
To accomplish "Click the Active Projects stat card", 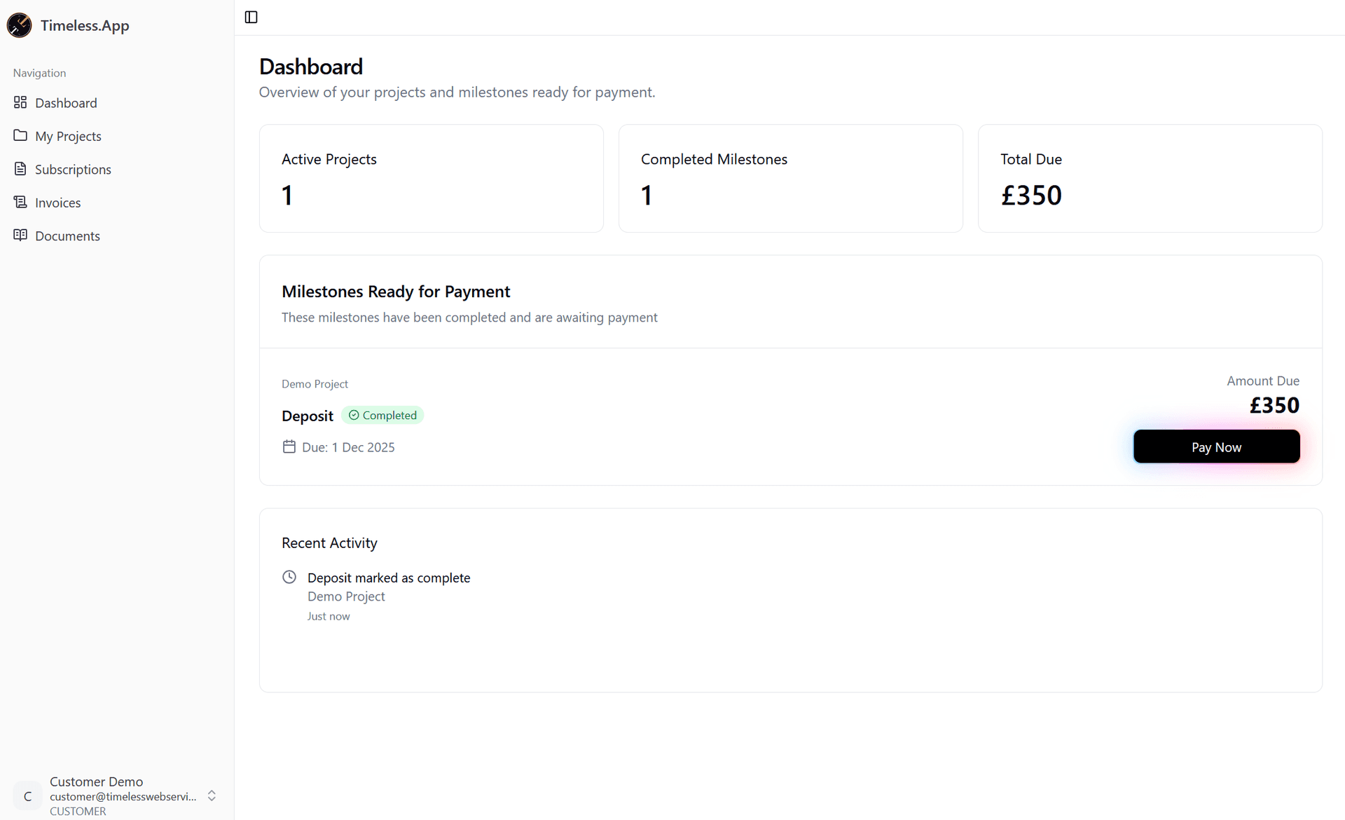I will pos(431,178).
